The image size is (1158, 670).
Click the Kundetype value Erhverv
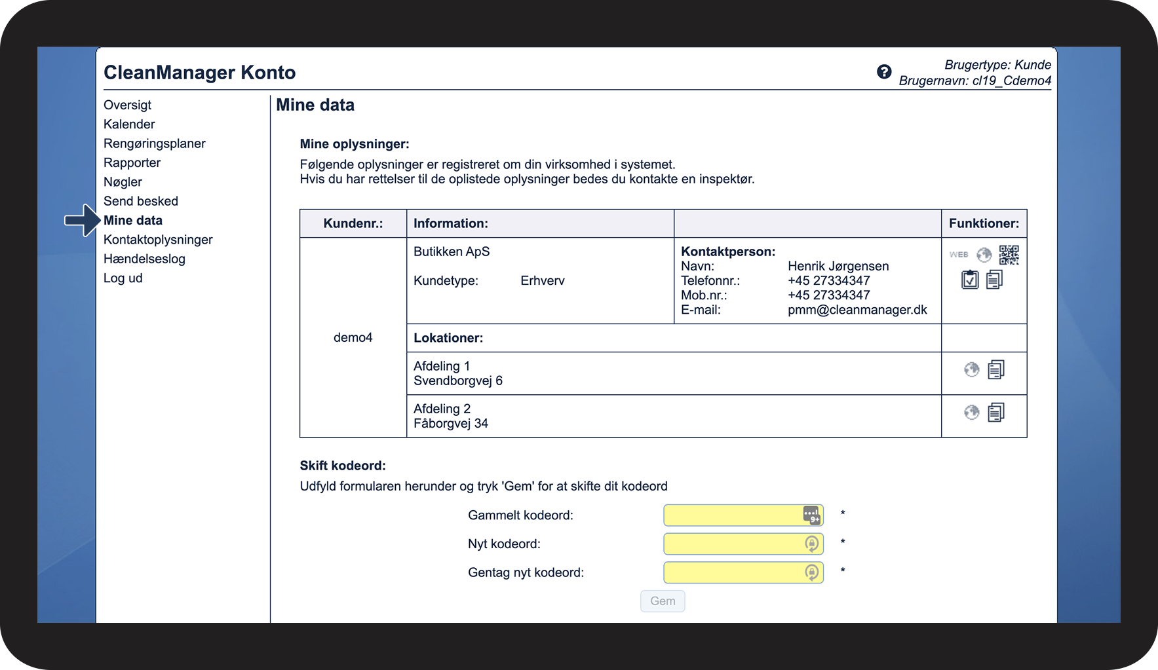pyautogui.click(x=543, y=281)
